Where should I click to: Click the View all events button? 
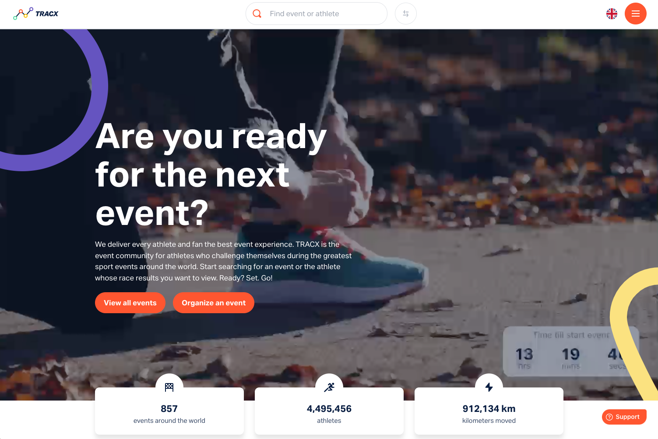coord(130,303)
